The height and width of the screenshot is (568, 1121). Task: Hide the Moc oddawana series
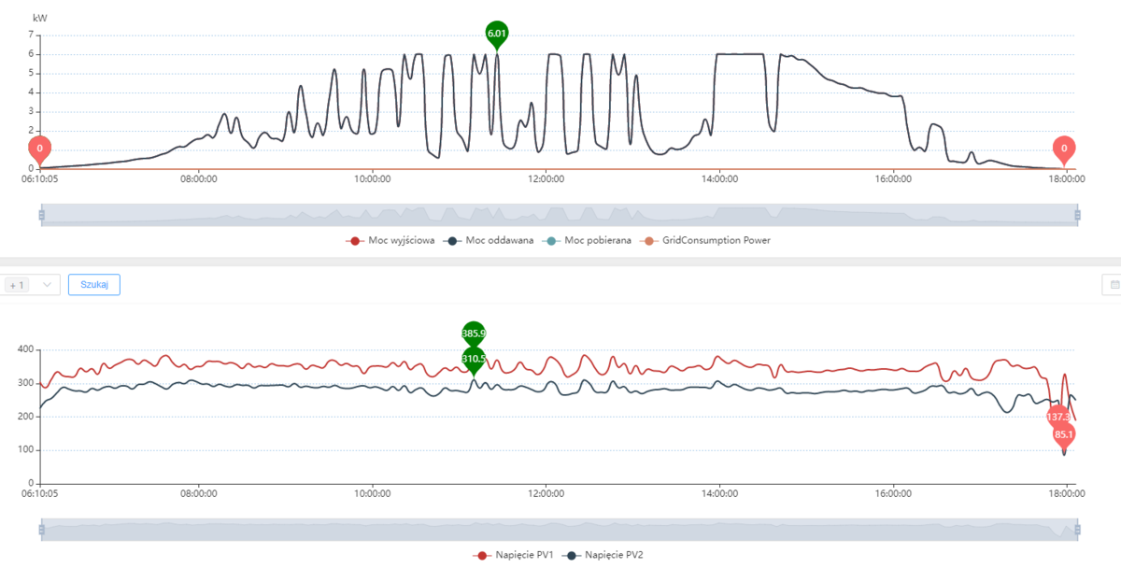(492, 240)
